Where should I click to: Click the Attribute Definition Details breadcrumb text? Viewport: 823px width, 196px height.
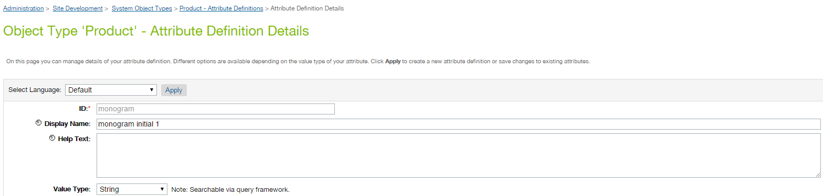(307, 8)
